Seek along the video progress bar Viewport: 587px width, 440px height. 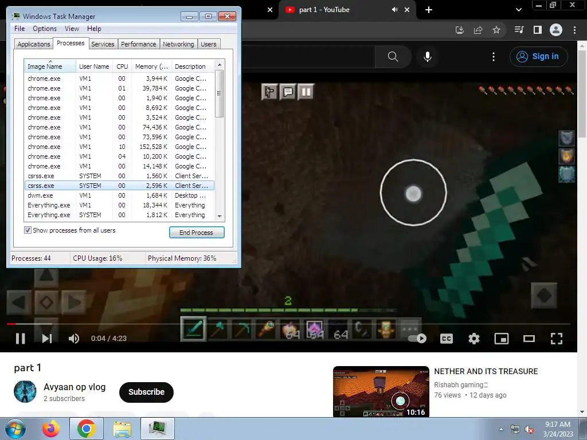coord(288,324)
